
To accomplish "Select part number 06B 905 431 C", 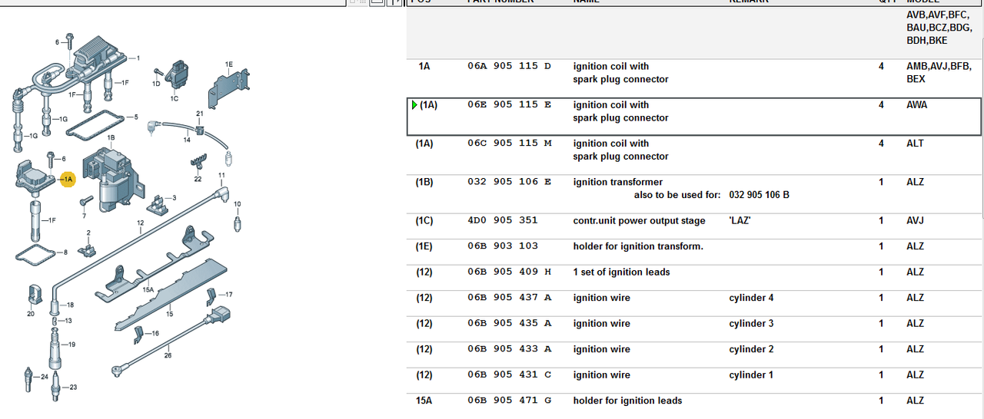I will 509,375.
